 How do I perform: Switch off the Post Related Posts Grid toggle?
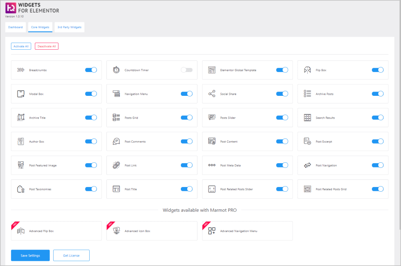coord(378,189)
